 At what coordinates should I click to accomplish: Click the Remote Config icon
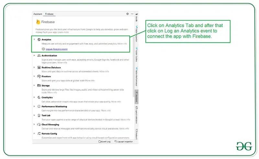[x=39, y=133]
